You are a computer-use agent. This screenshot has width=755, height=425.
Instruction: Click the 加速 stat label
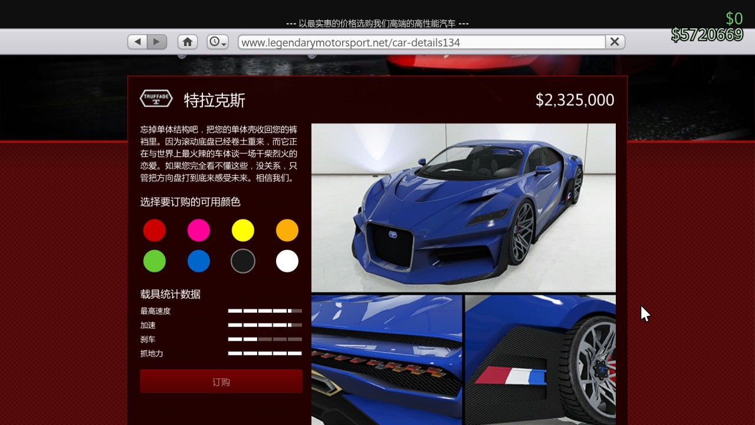[148, 325]
